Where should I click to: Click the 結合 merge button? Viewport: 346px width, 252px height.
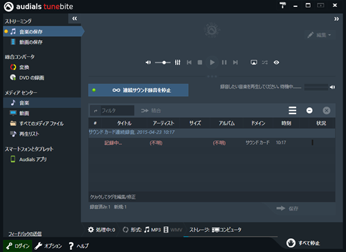(x=151, y=111)
